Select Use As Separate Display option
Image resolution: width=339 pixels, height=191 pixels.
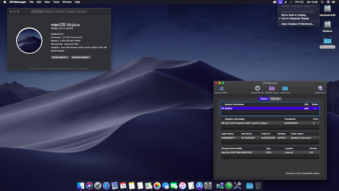point(298,18)
